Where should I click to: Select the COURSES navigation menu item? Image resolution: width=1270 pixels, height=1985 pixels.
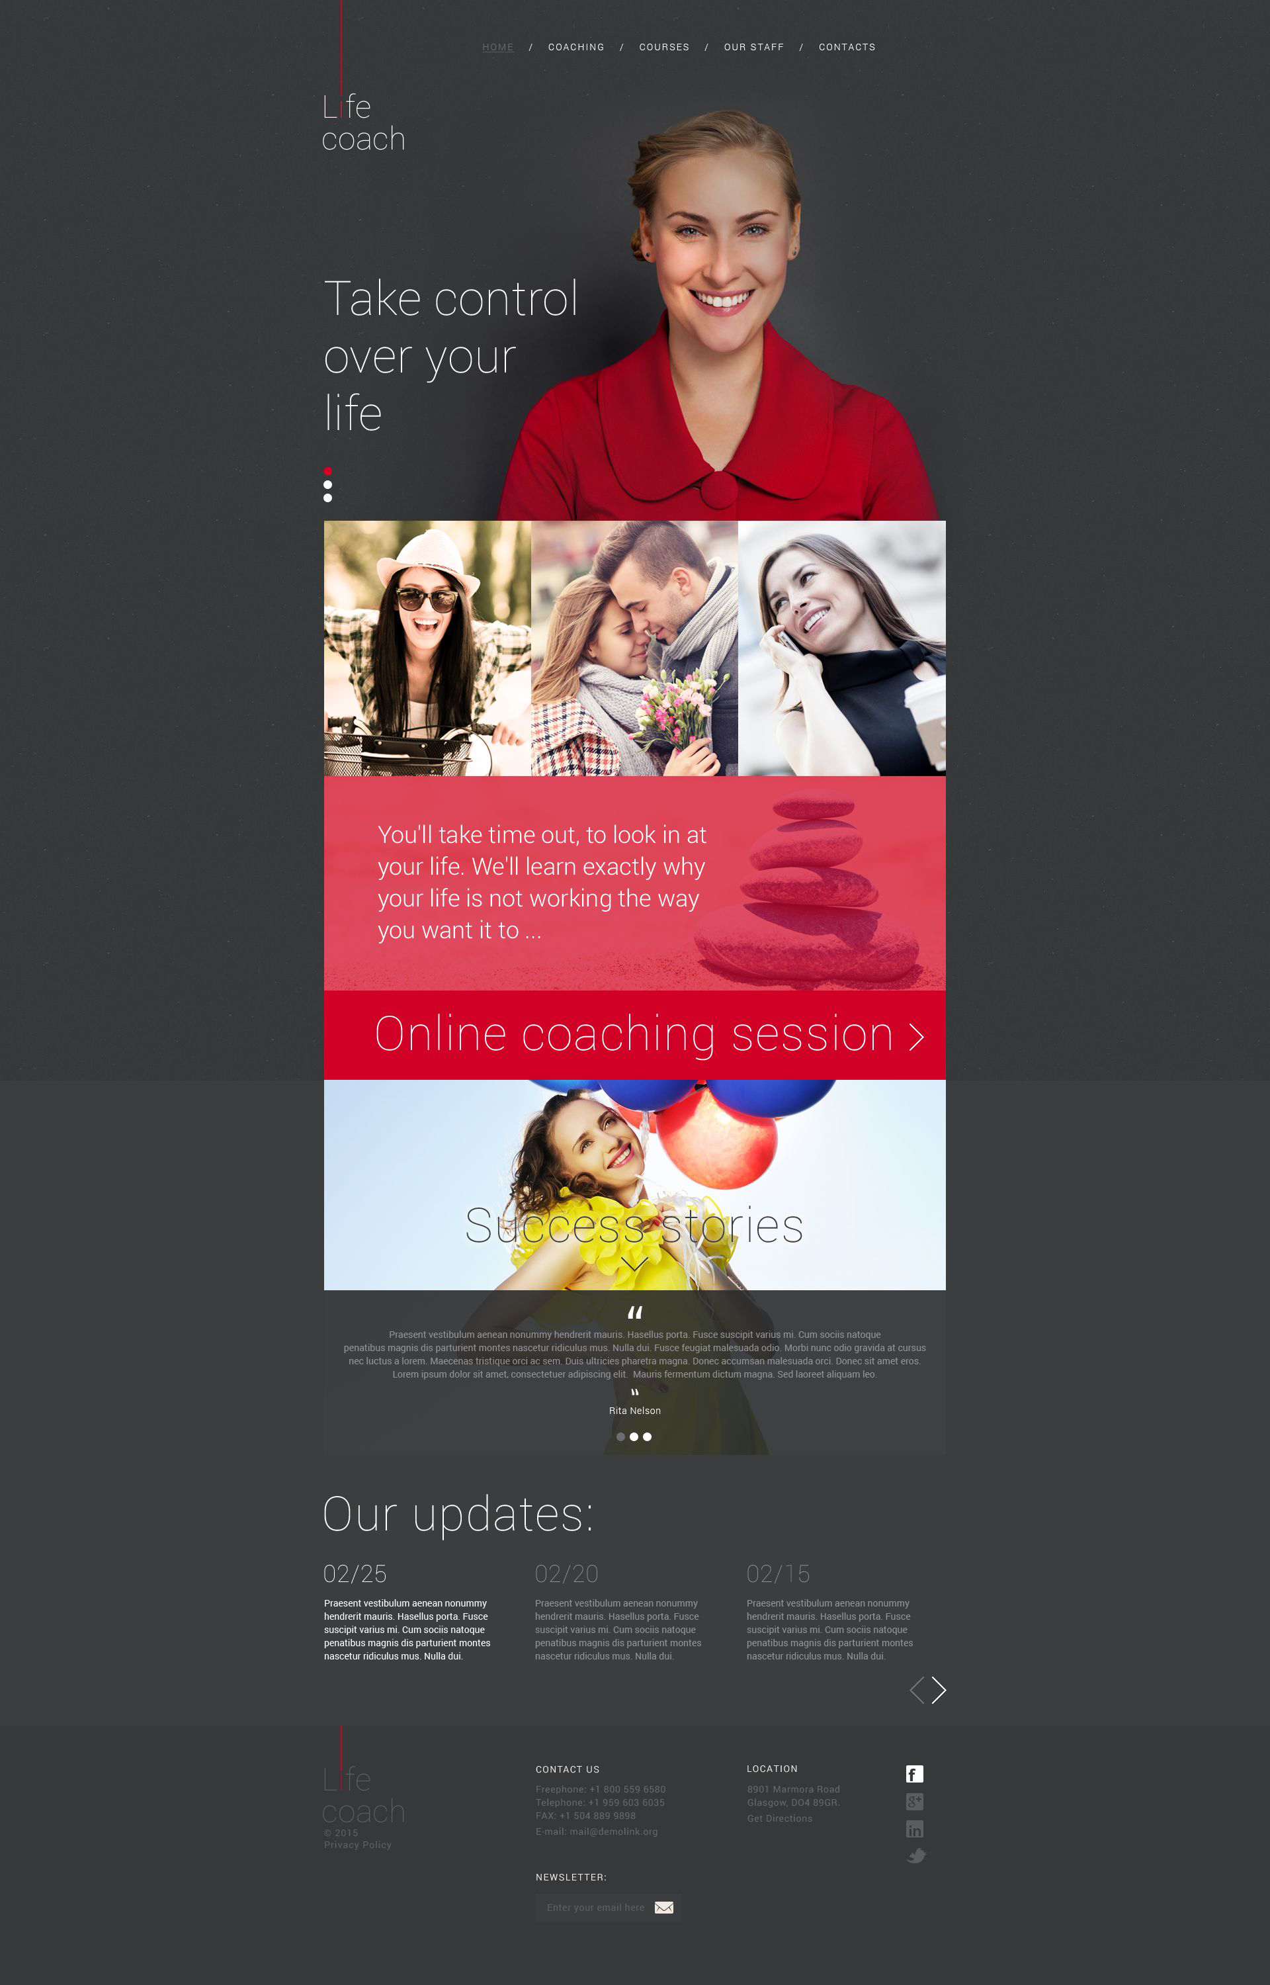click(668, 46)
